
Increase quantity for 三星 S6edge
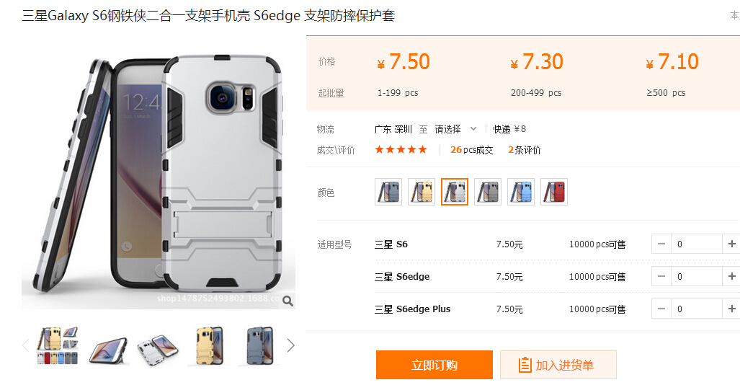click(731, 276)
